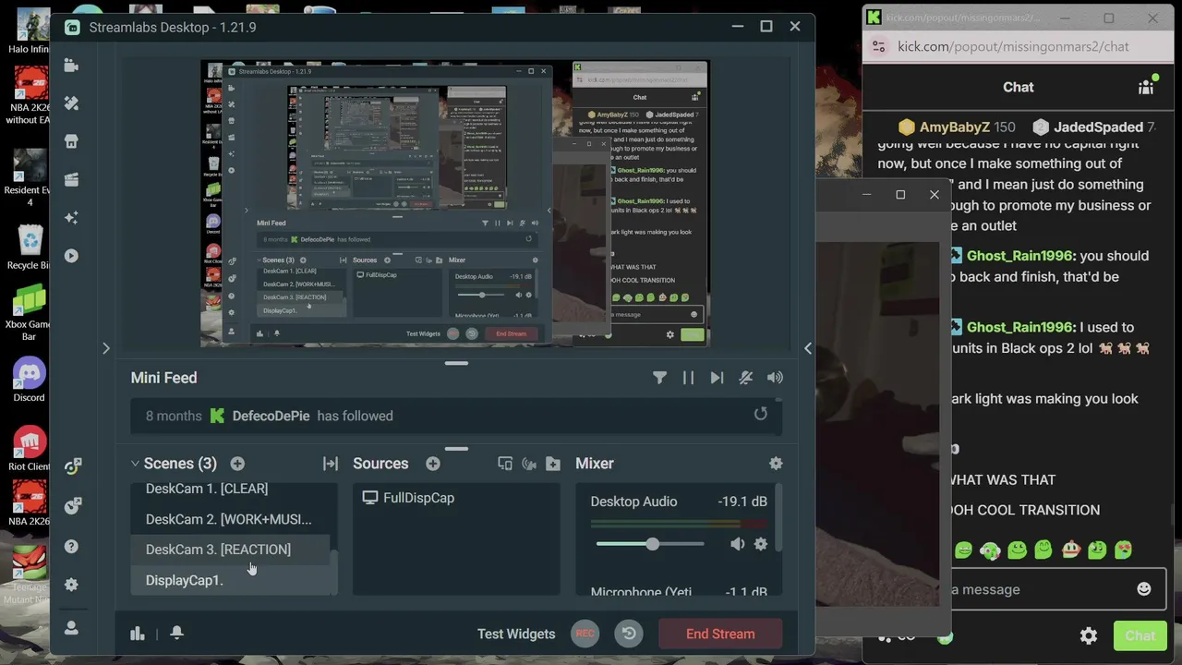Image resolution: width=1182 pixels, height=665 pixels.
Task: Open the Highlighter clapperboard icon in the sidebar
Action: point(71,180)
